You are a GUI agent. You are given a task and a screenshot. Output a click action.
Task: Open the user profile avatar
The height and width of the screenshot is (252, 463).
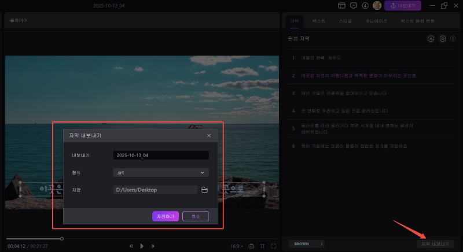pyautogui.click(x=377, y=5)
